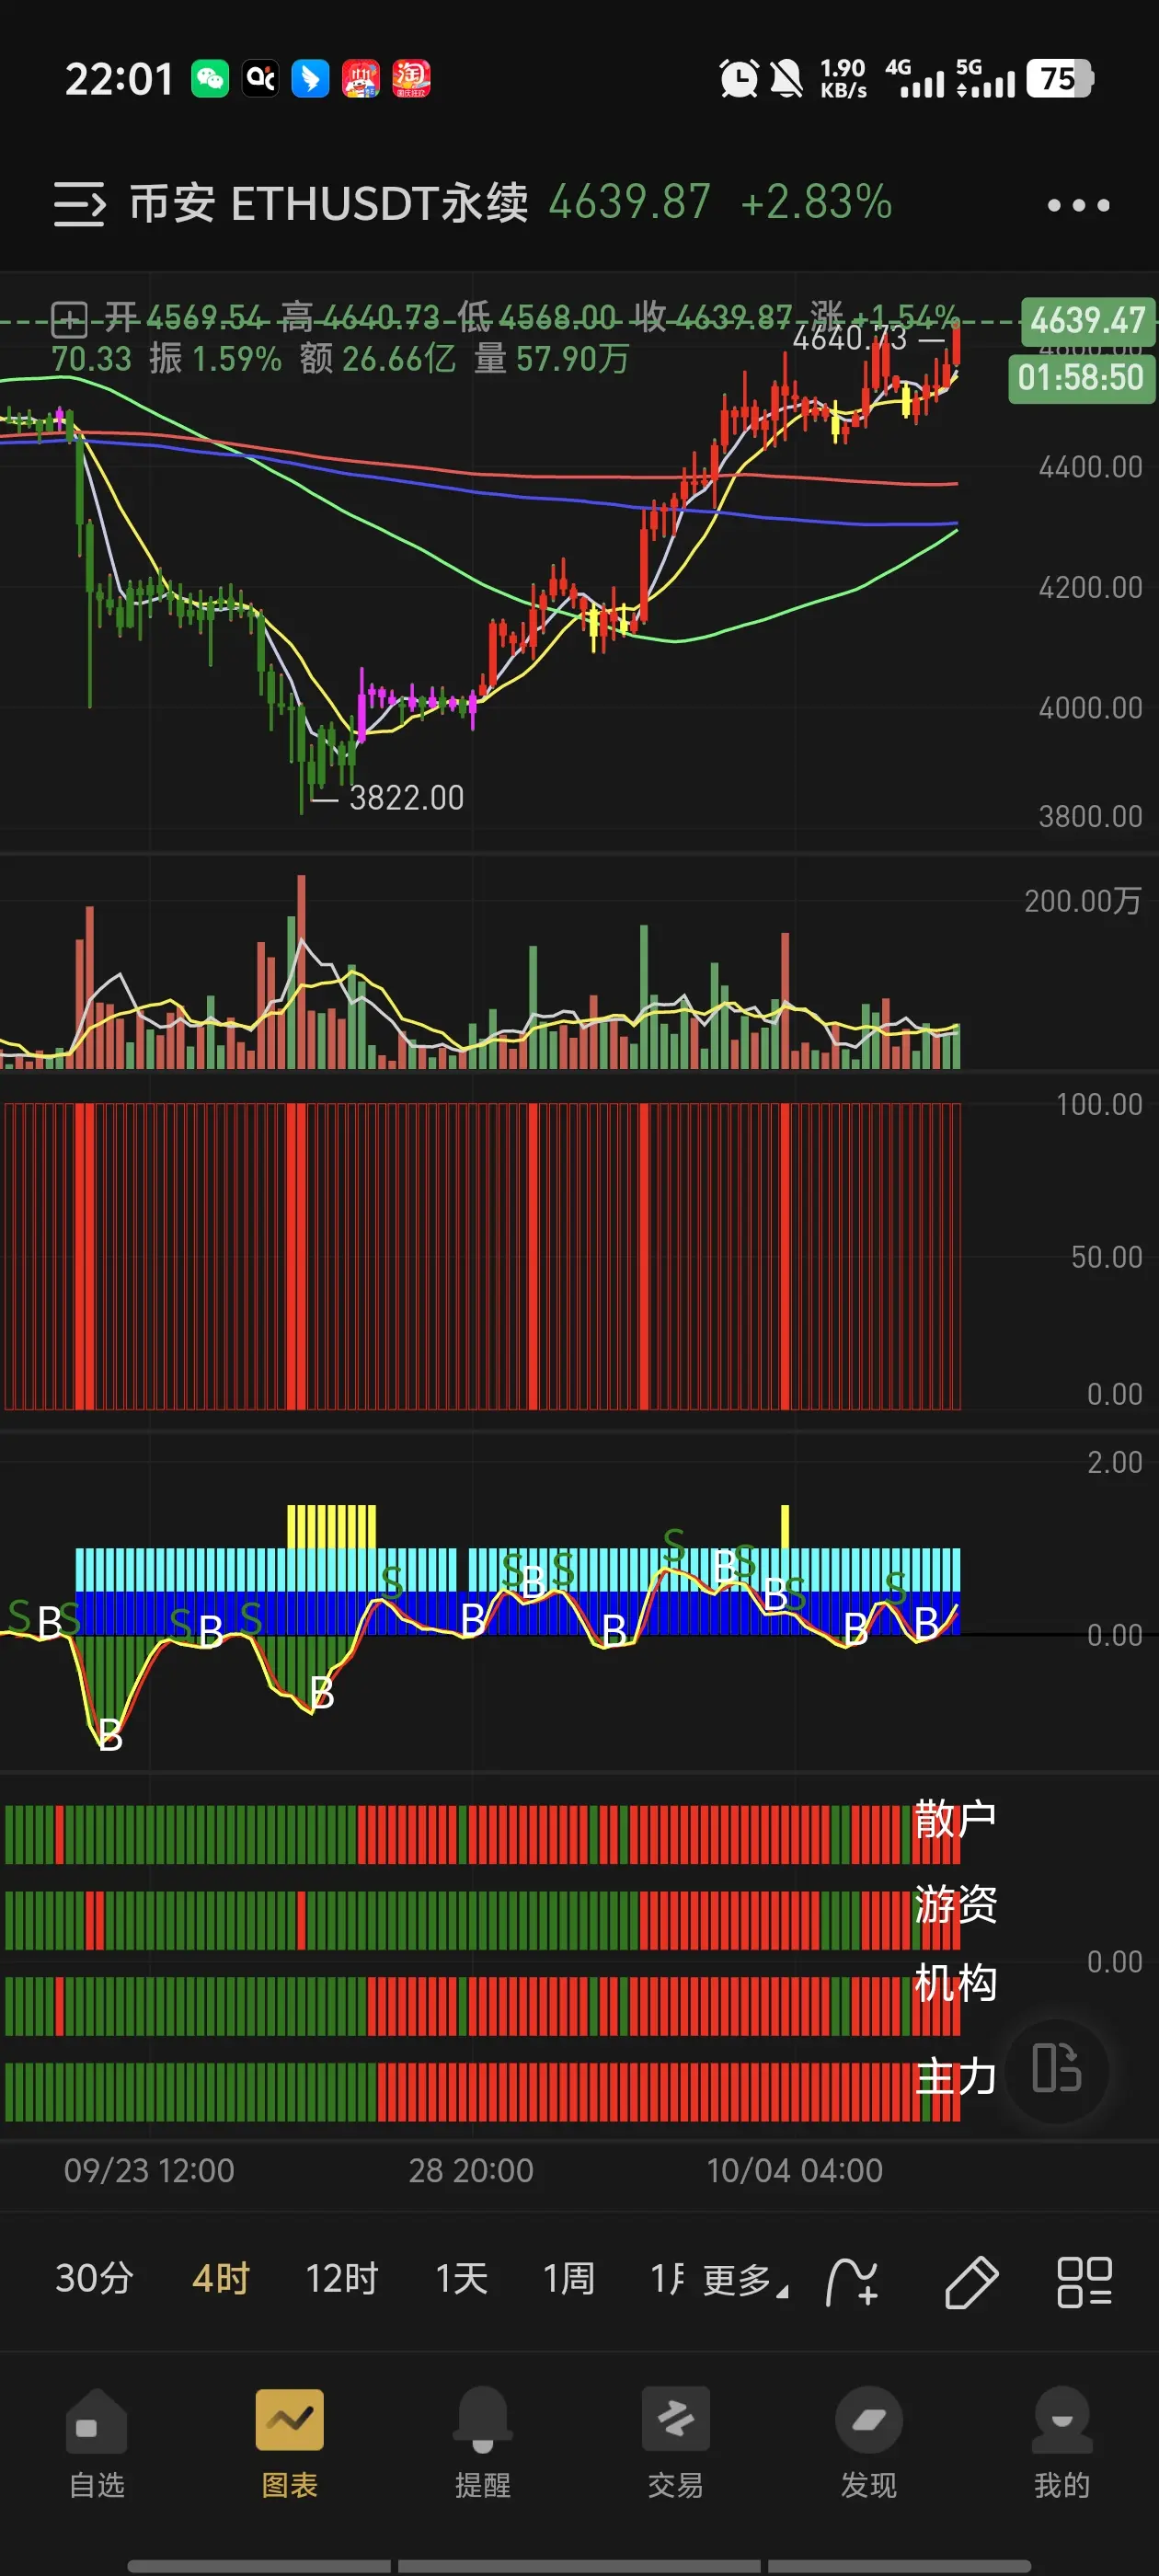Open Taobao notification icon in status bar
The width and height of the screenshot is (1159, 2576).
click(411, 78)
